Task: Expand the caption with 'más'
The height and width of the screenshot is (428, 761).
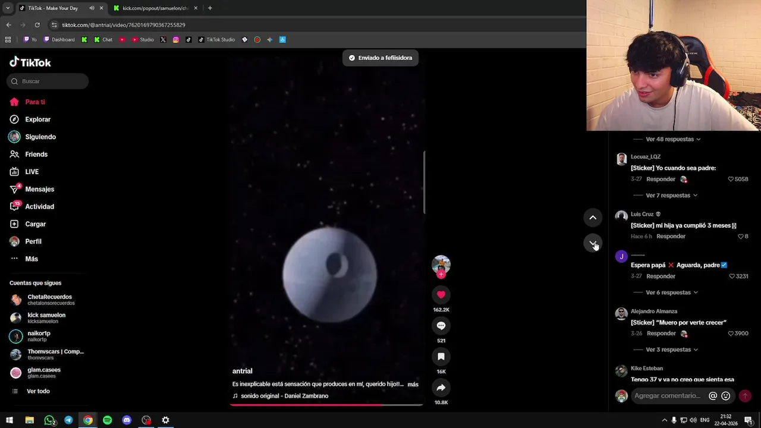Action: [x=413, y=385]
